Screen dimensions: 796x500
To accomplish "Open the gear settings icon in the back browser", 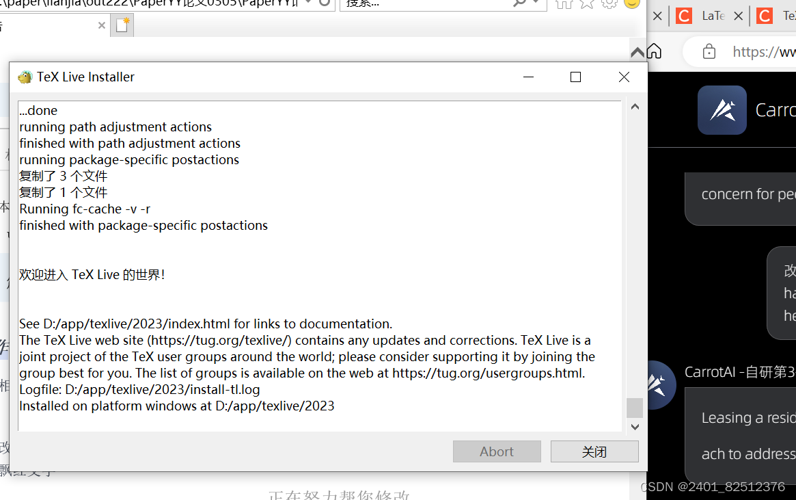I will pos(609,4).
